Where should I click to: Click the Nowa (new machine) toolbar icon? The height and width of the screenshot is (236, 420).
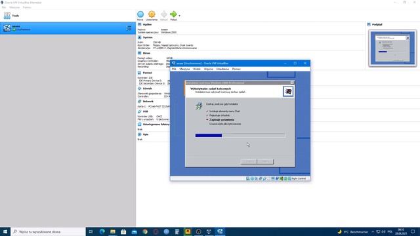point(140,14)
